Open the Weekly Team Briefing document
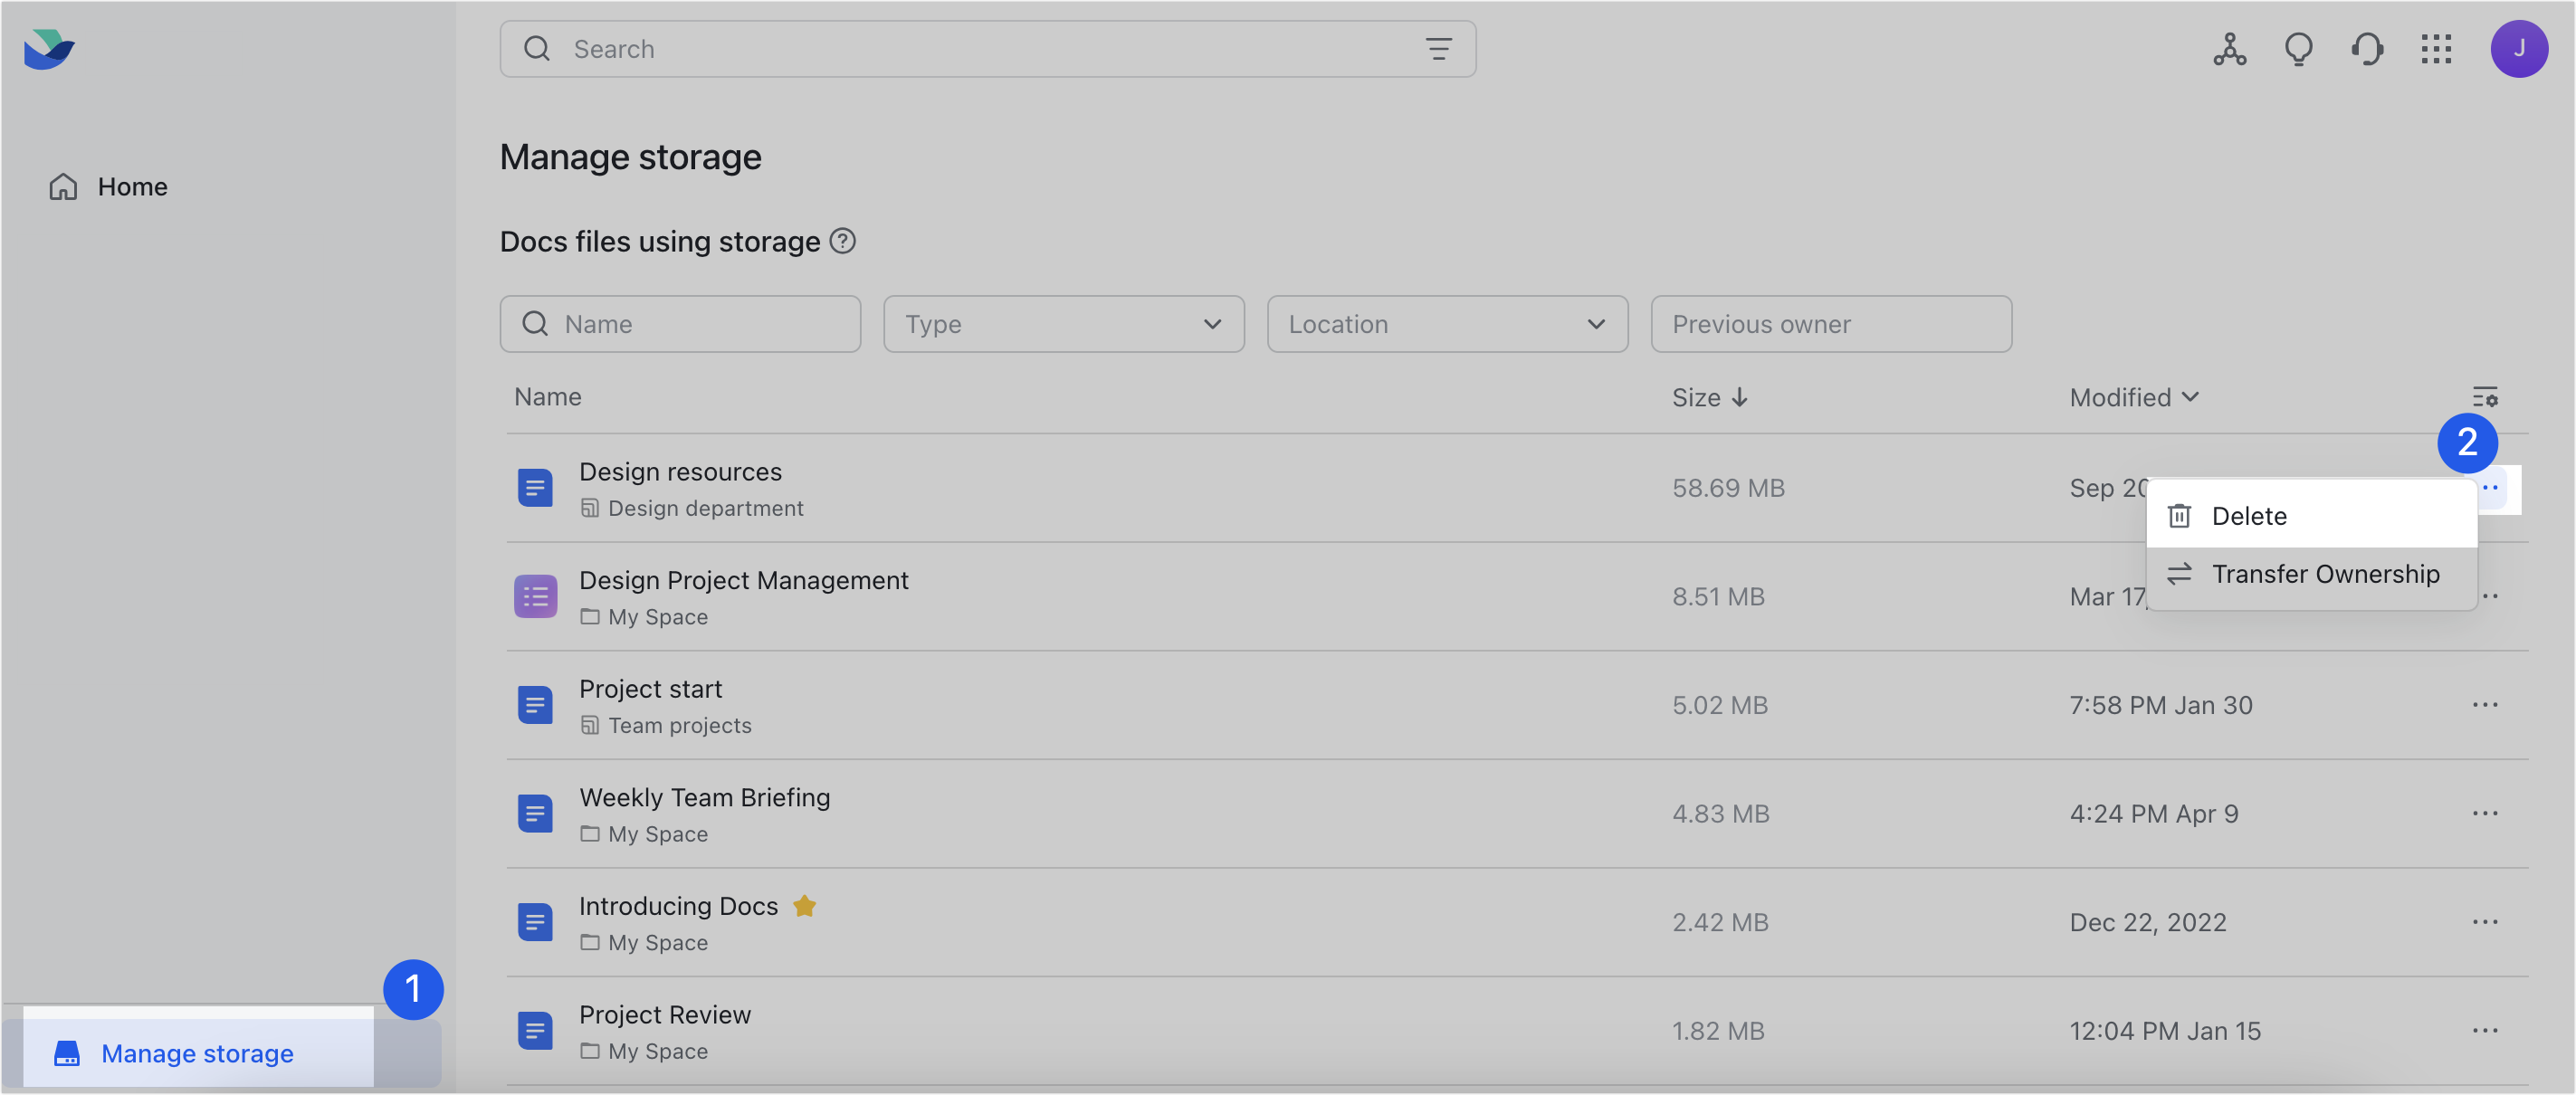 pos(705,797)
